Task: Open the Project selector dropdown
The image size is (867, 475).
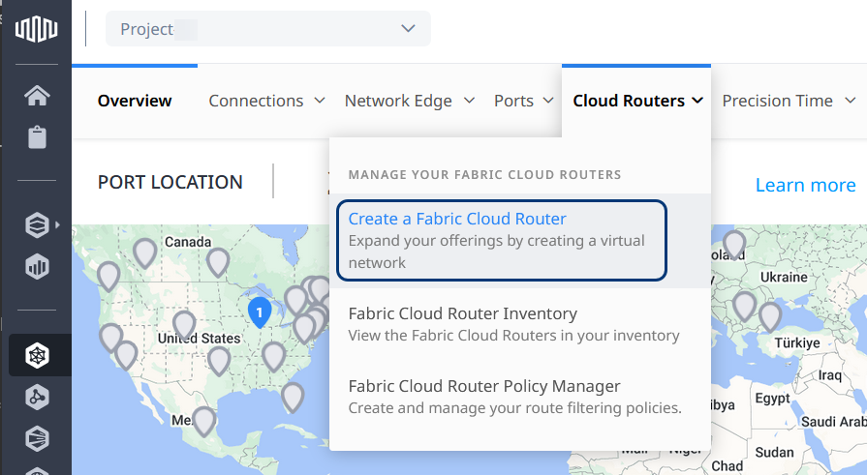Action: click(268, 29)
